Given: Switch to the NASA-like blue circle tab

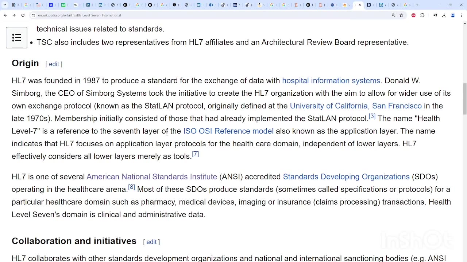Looking at the screenshot, I should point(332,5).
